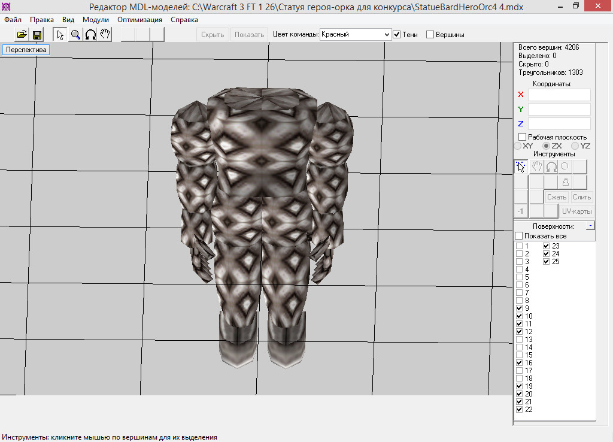Uncheck surface 25 checkbox
This screenshot has height=442, width=613.
pos(547,262)
